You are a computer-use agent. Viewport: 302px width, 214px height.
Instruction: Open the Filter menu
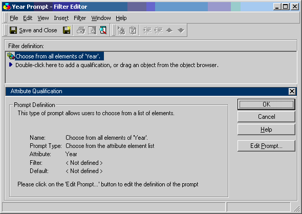[x=80, y=18]
